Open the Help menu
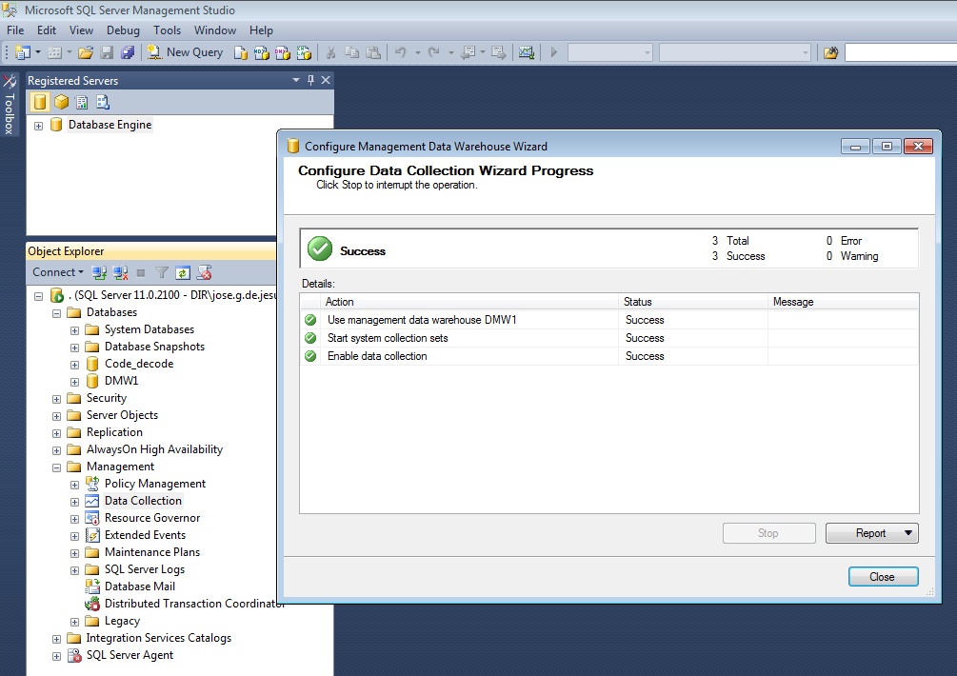This screenshot has height=676, width=957. click(x=261, y=30)
